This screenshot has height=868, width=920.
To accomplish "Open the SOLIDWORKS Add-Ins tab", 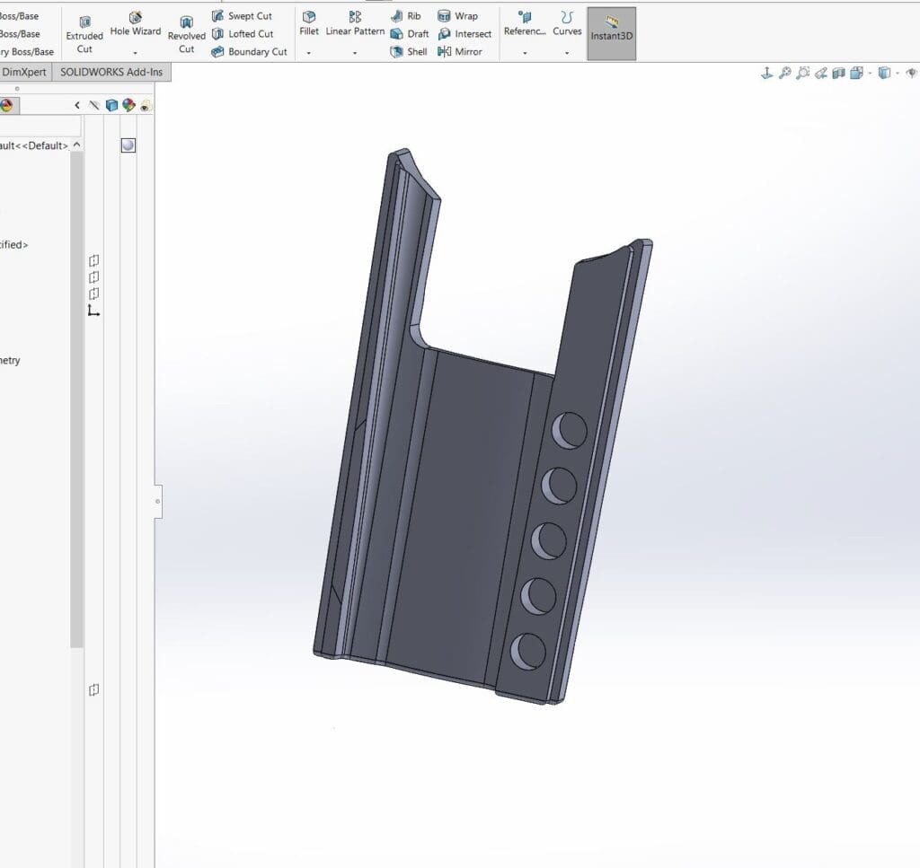I will [111, 72].
